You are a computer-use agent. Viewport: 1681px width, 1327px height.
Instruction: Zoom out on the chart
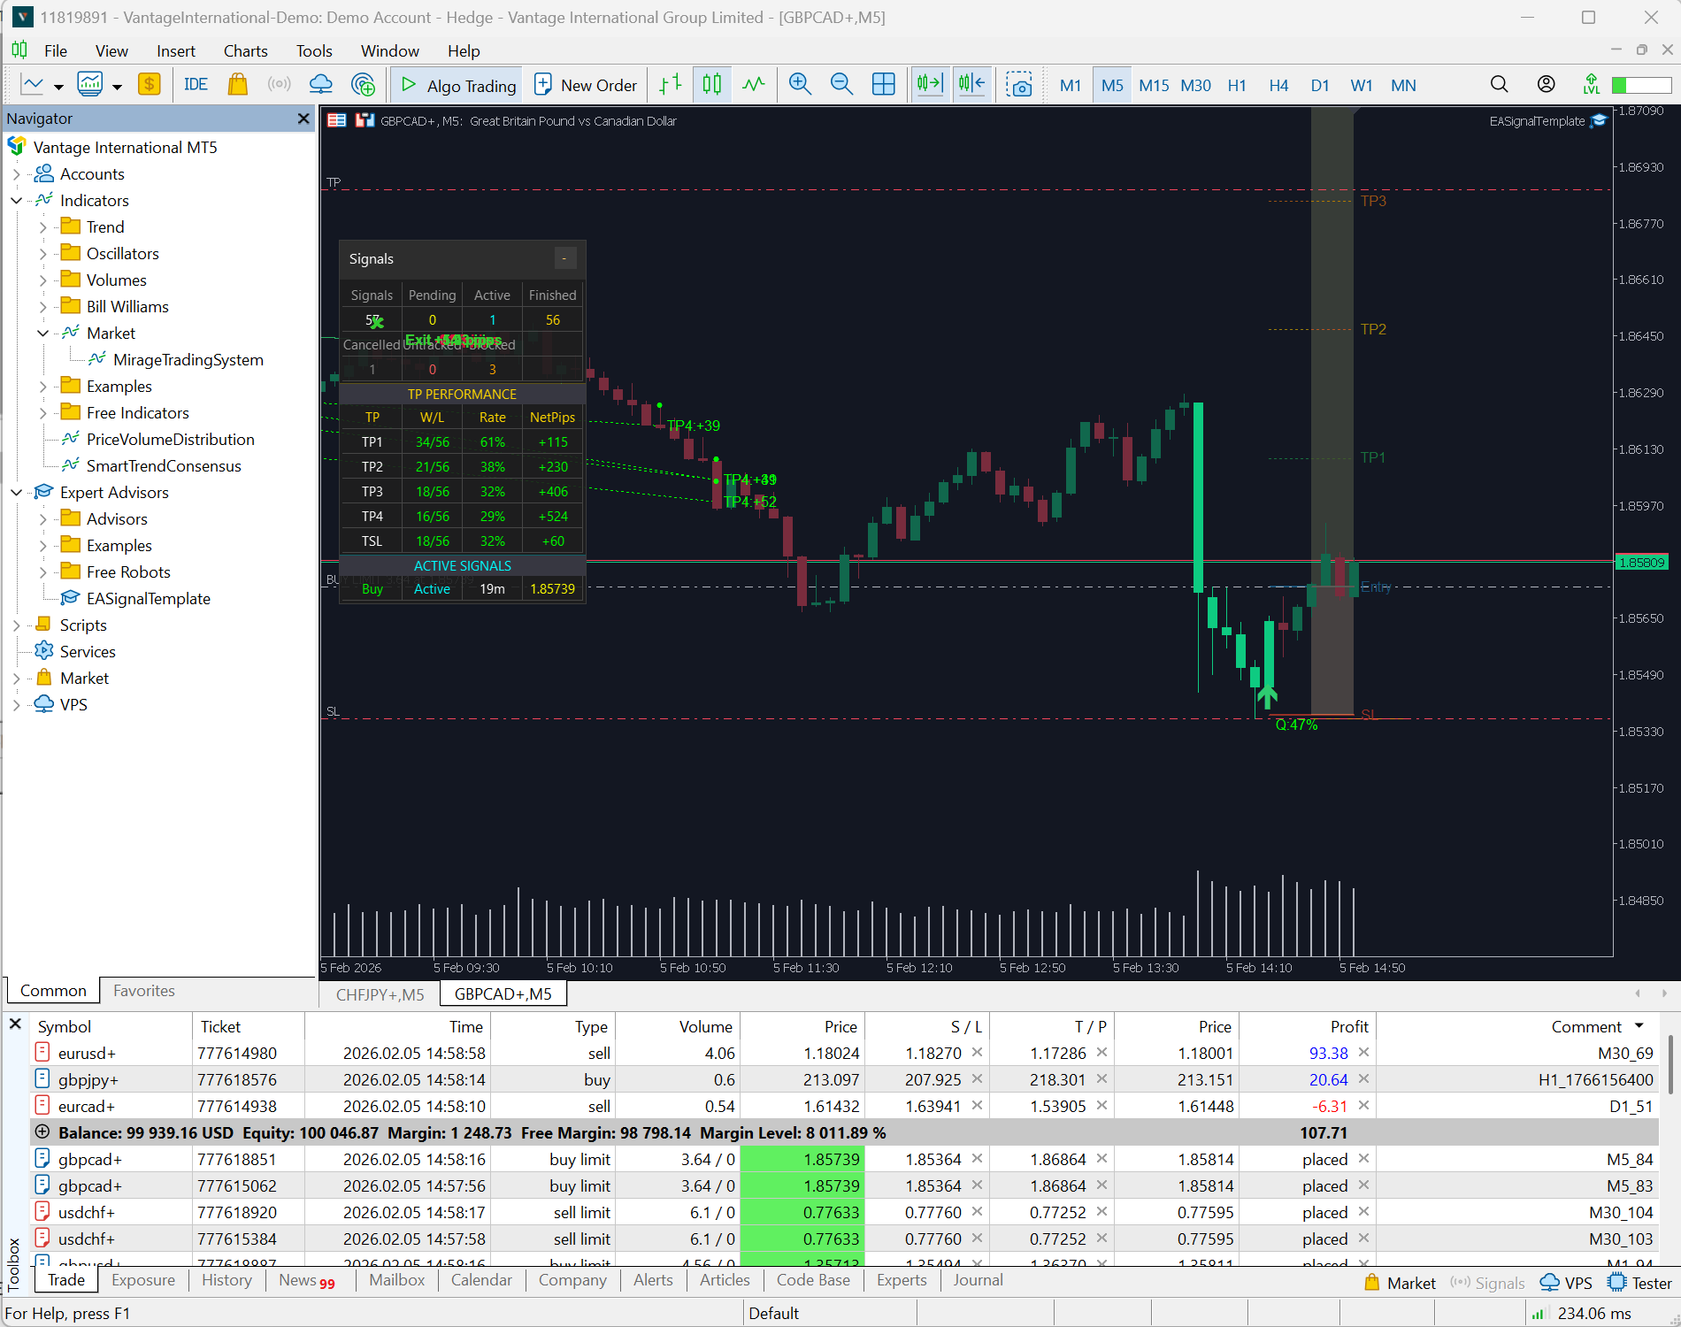click(841, 85)
